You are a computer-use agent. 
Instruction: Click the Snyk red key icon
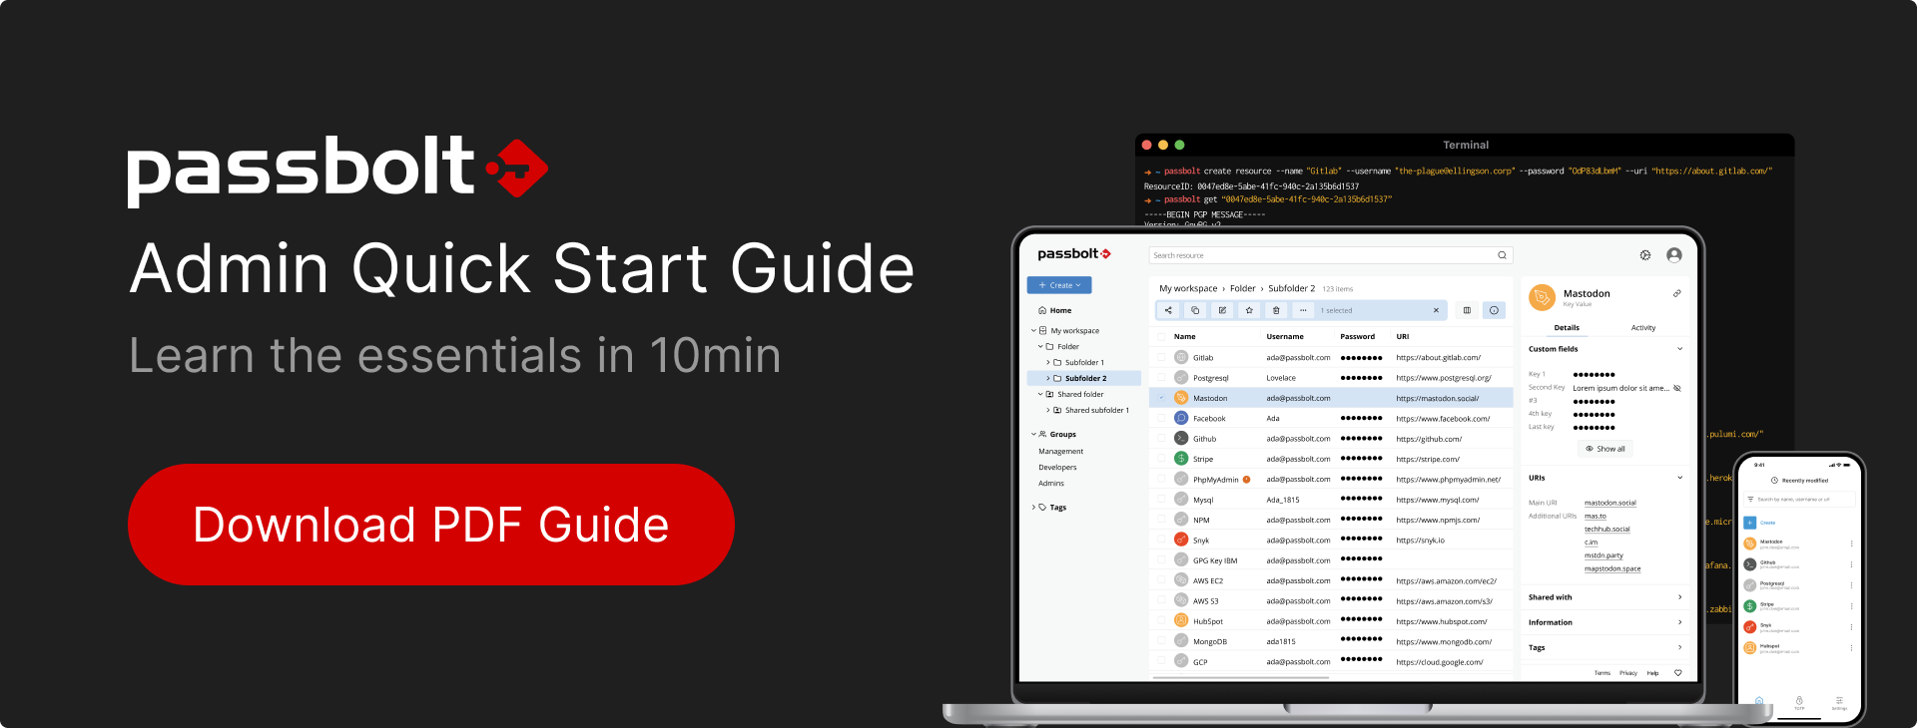click(1181, 540)
